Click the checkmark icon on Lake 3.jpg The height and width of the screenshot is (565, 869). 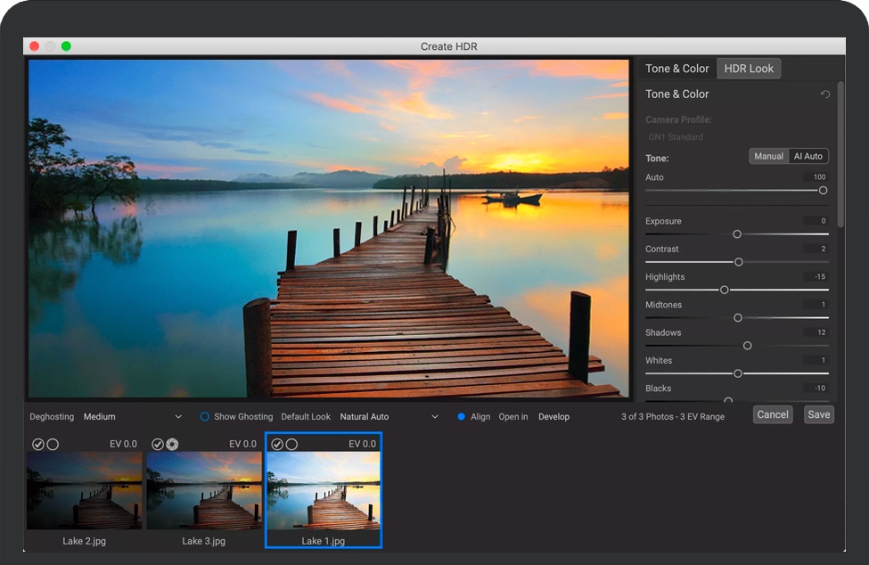click(158, 444)
